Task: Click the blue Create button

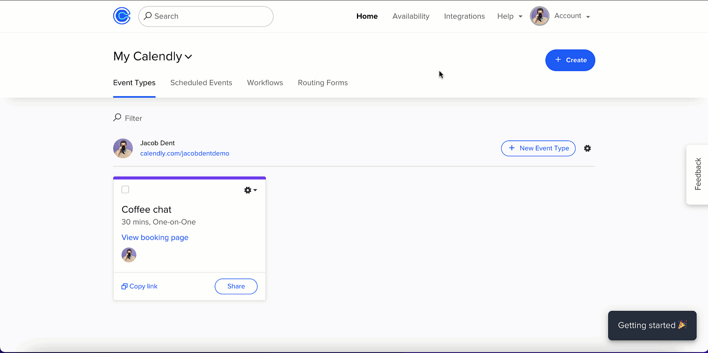Action: tap(570, 60)
